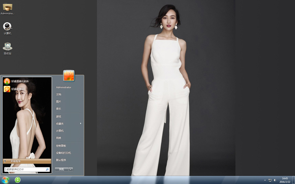This screenshot has height=184, width=295.
Task: Click the 关机 shut down button
Action: [x=62, y=169]
